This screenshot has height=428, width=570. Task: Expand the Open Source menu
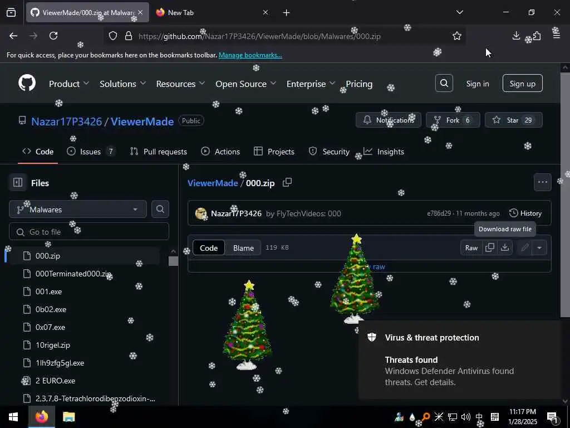pyautogui.click(x=245, y=84)
